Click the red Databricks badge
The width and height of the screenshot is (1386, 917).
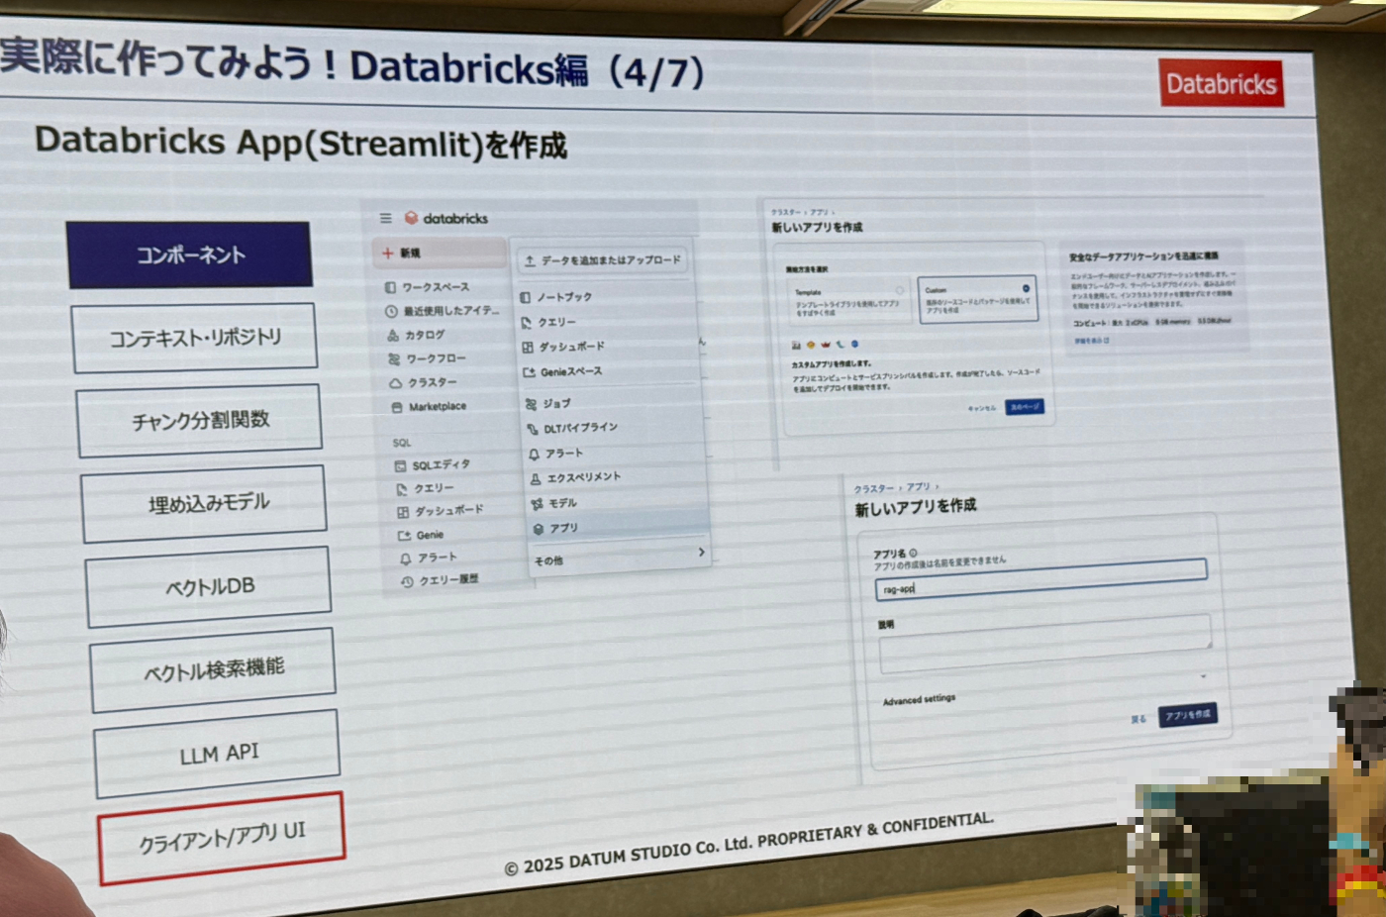point(1221,84)
